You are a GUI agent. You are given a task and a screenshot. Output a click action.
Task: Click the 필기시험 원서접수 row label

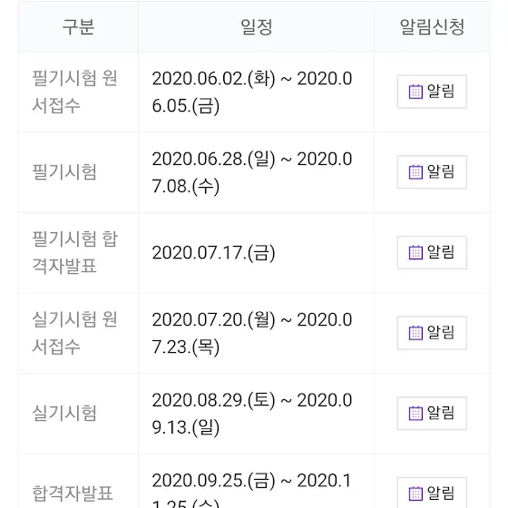[74, 92]
